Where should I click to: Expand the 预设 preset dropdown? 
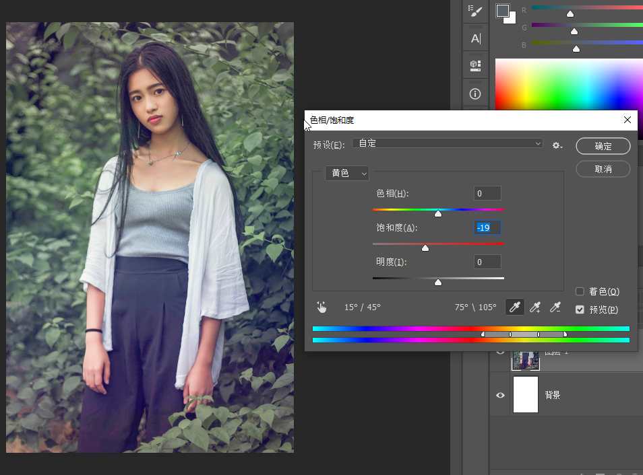pyautogui.click(x=448, y=143)
